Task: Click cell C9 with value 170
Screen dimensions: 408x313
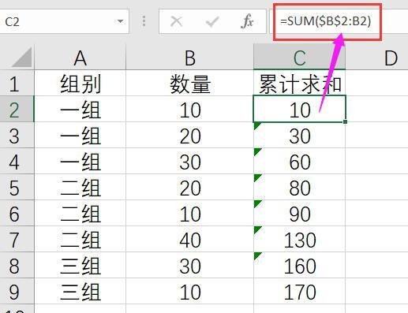Action: (x=299, y=291)
